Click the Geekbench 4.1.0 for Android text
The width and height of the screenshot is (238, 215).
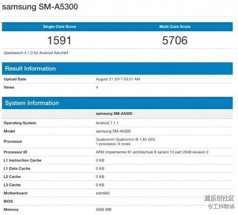36,53
